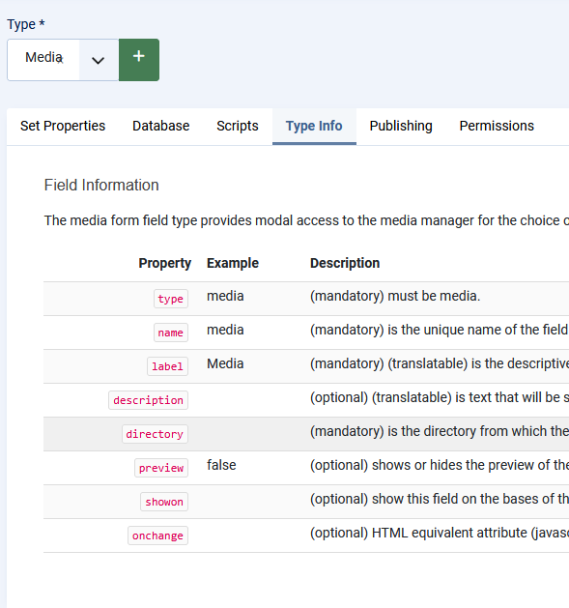Click the 'directory' property tag

coord(155,434)
